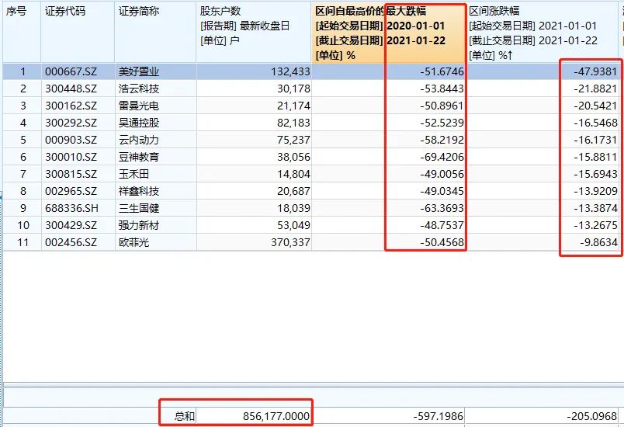Click the 序号 column header
624x427 pixels.
pos(18,12)
